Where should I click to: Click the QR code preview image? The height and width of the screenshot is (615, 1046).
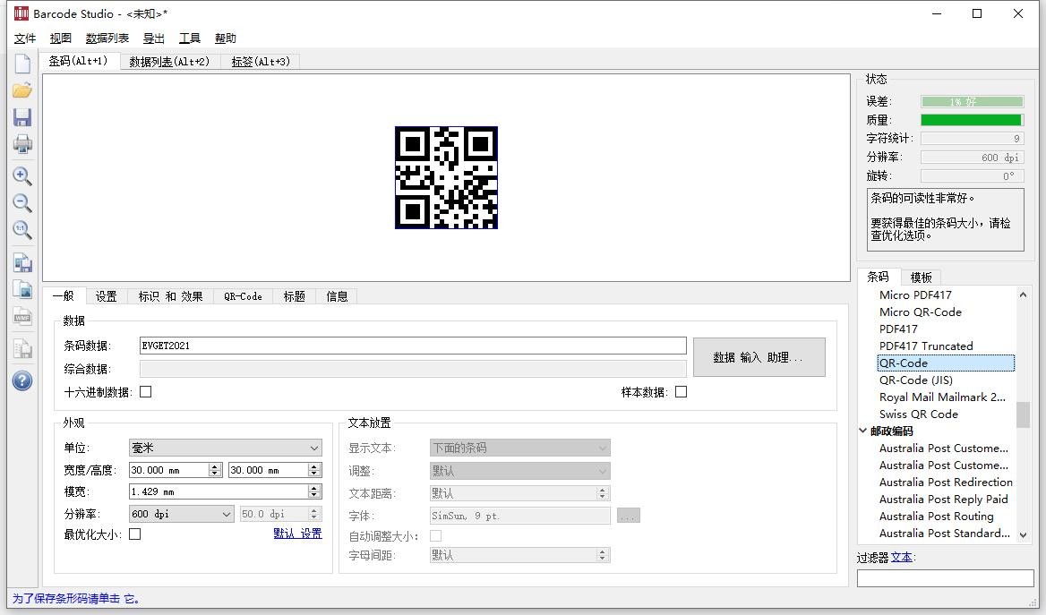click(x=446, y=177)
